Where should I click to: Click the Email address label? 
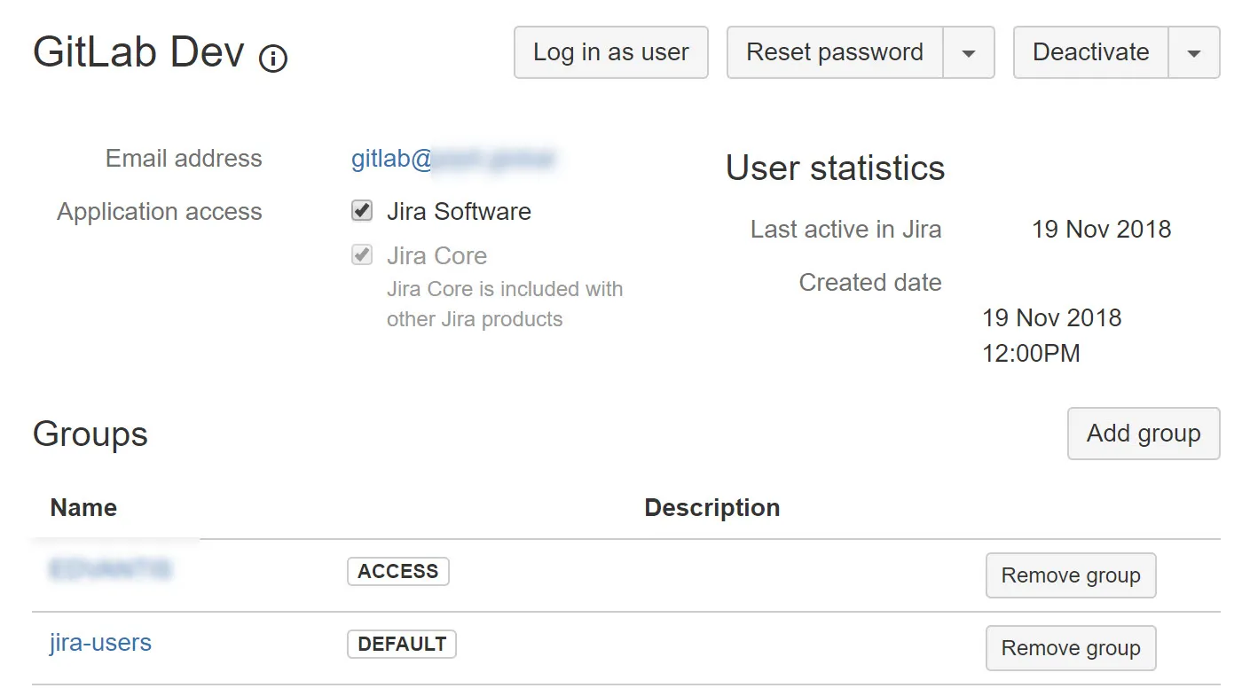[184, 158]
